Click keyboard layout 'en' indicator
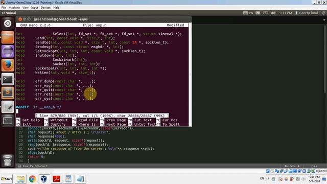This screenshot has width=327, height=184. (248, 13)
